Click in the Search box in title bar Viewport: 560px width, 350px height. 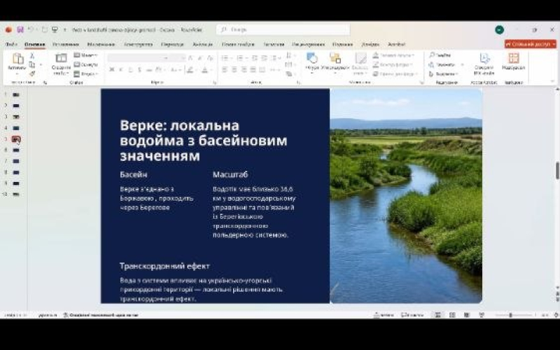283,29
